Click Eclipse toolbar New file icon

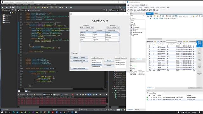3,7
